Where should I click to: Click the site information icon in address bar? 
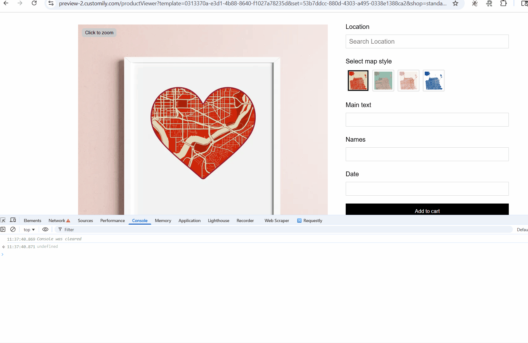click(x=51, y=3)
